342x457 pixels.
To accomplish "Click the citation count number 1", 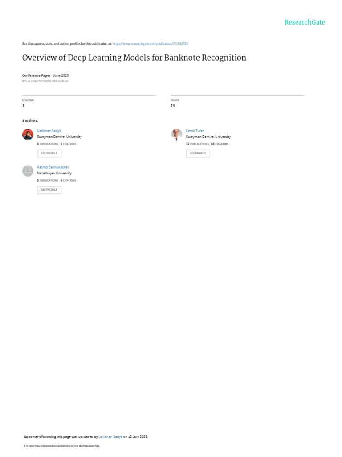I will pyautogui.click(x=23, y=106).
